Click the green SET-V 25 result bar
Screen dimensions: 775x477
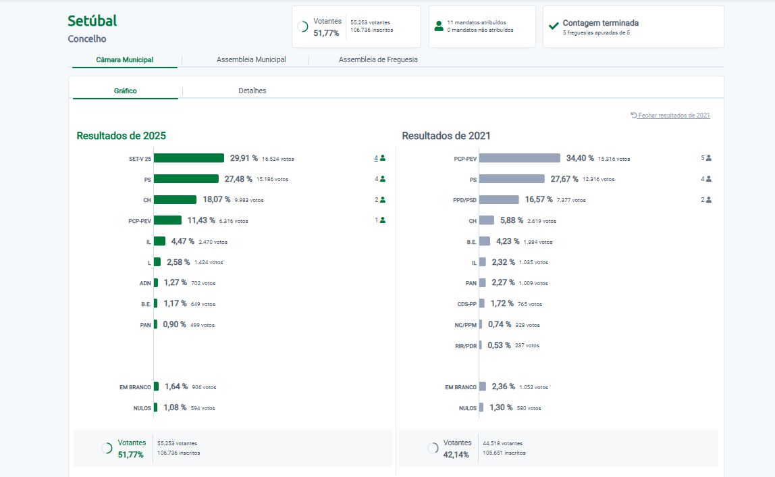(189, 158)
